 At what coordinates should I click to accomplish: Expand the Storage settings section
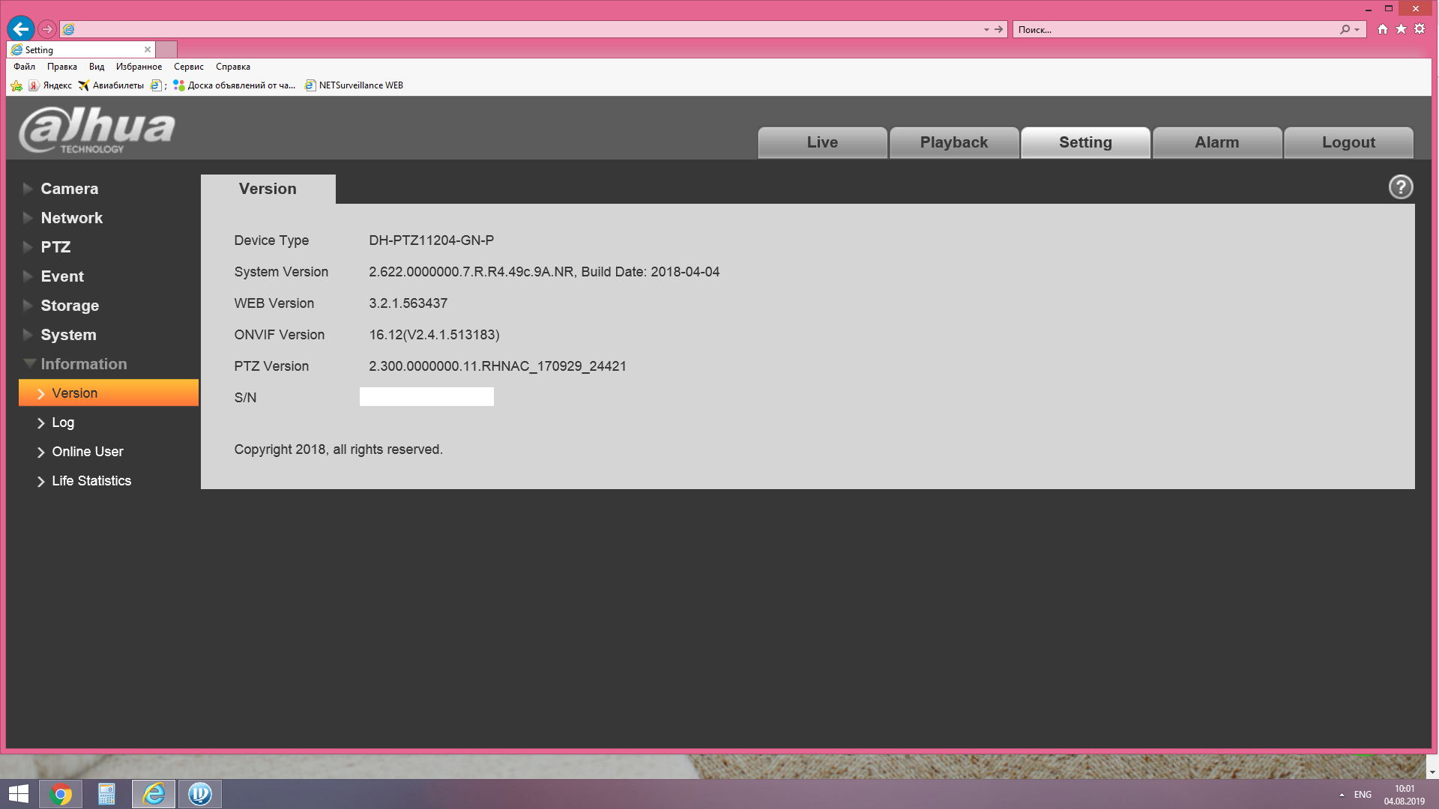coord(70,306)
